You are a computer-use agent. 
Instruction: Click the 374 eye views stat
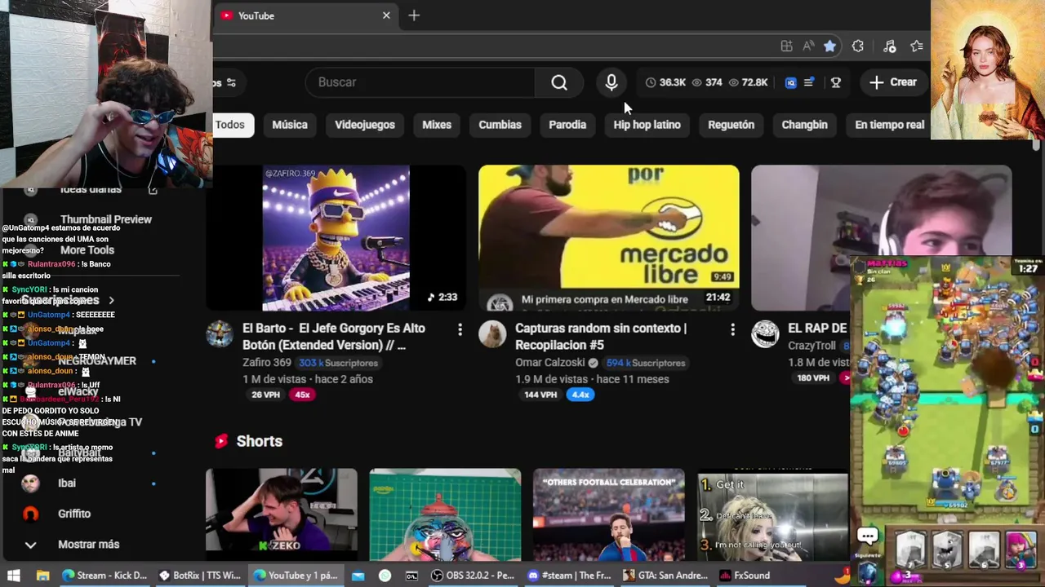(707, 82)
